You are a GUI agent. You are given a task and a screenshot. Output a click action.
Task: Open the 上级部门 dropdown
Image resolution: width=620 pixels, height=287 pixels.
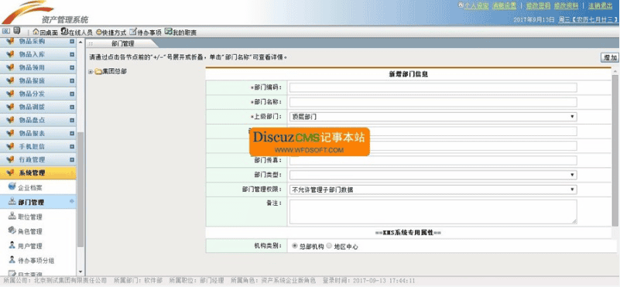click(x=433, y=117)
